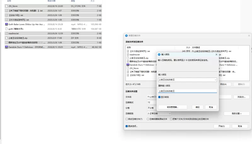The height and width of the screenshot is (144, 252).
Task: Click the date 2022/8/16 22:00 in the folder list
Action: (55, 6)
